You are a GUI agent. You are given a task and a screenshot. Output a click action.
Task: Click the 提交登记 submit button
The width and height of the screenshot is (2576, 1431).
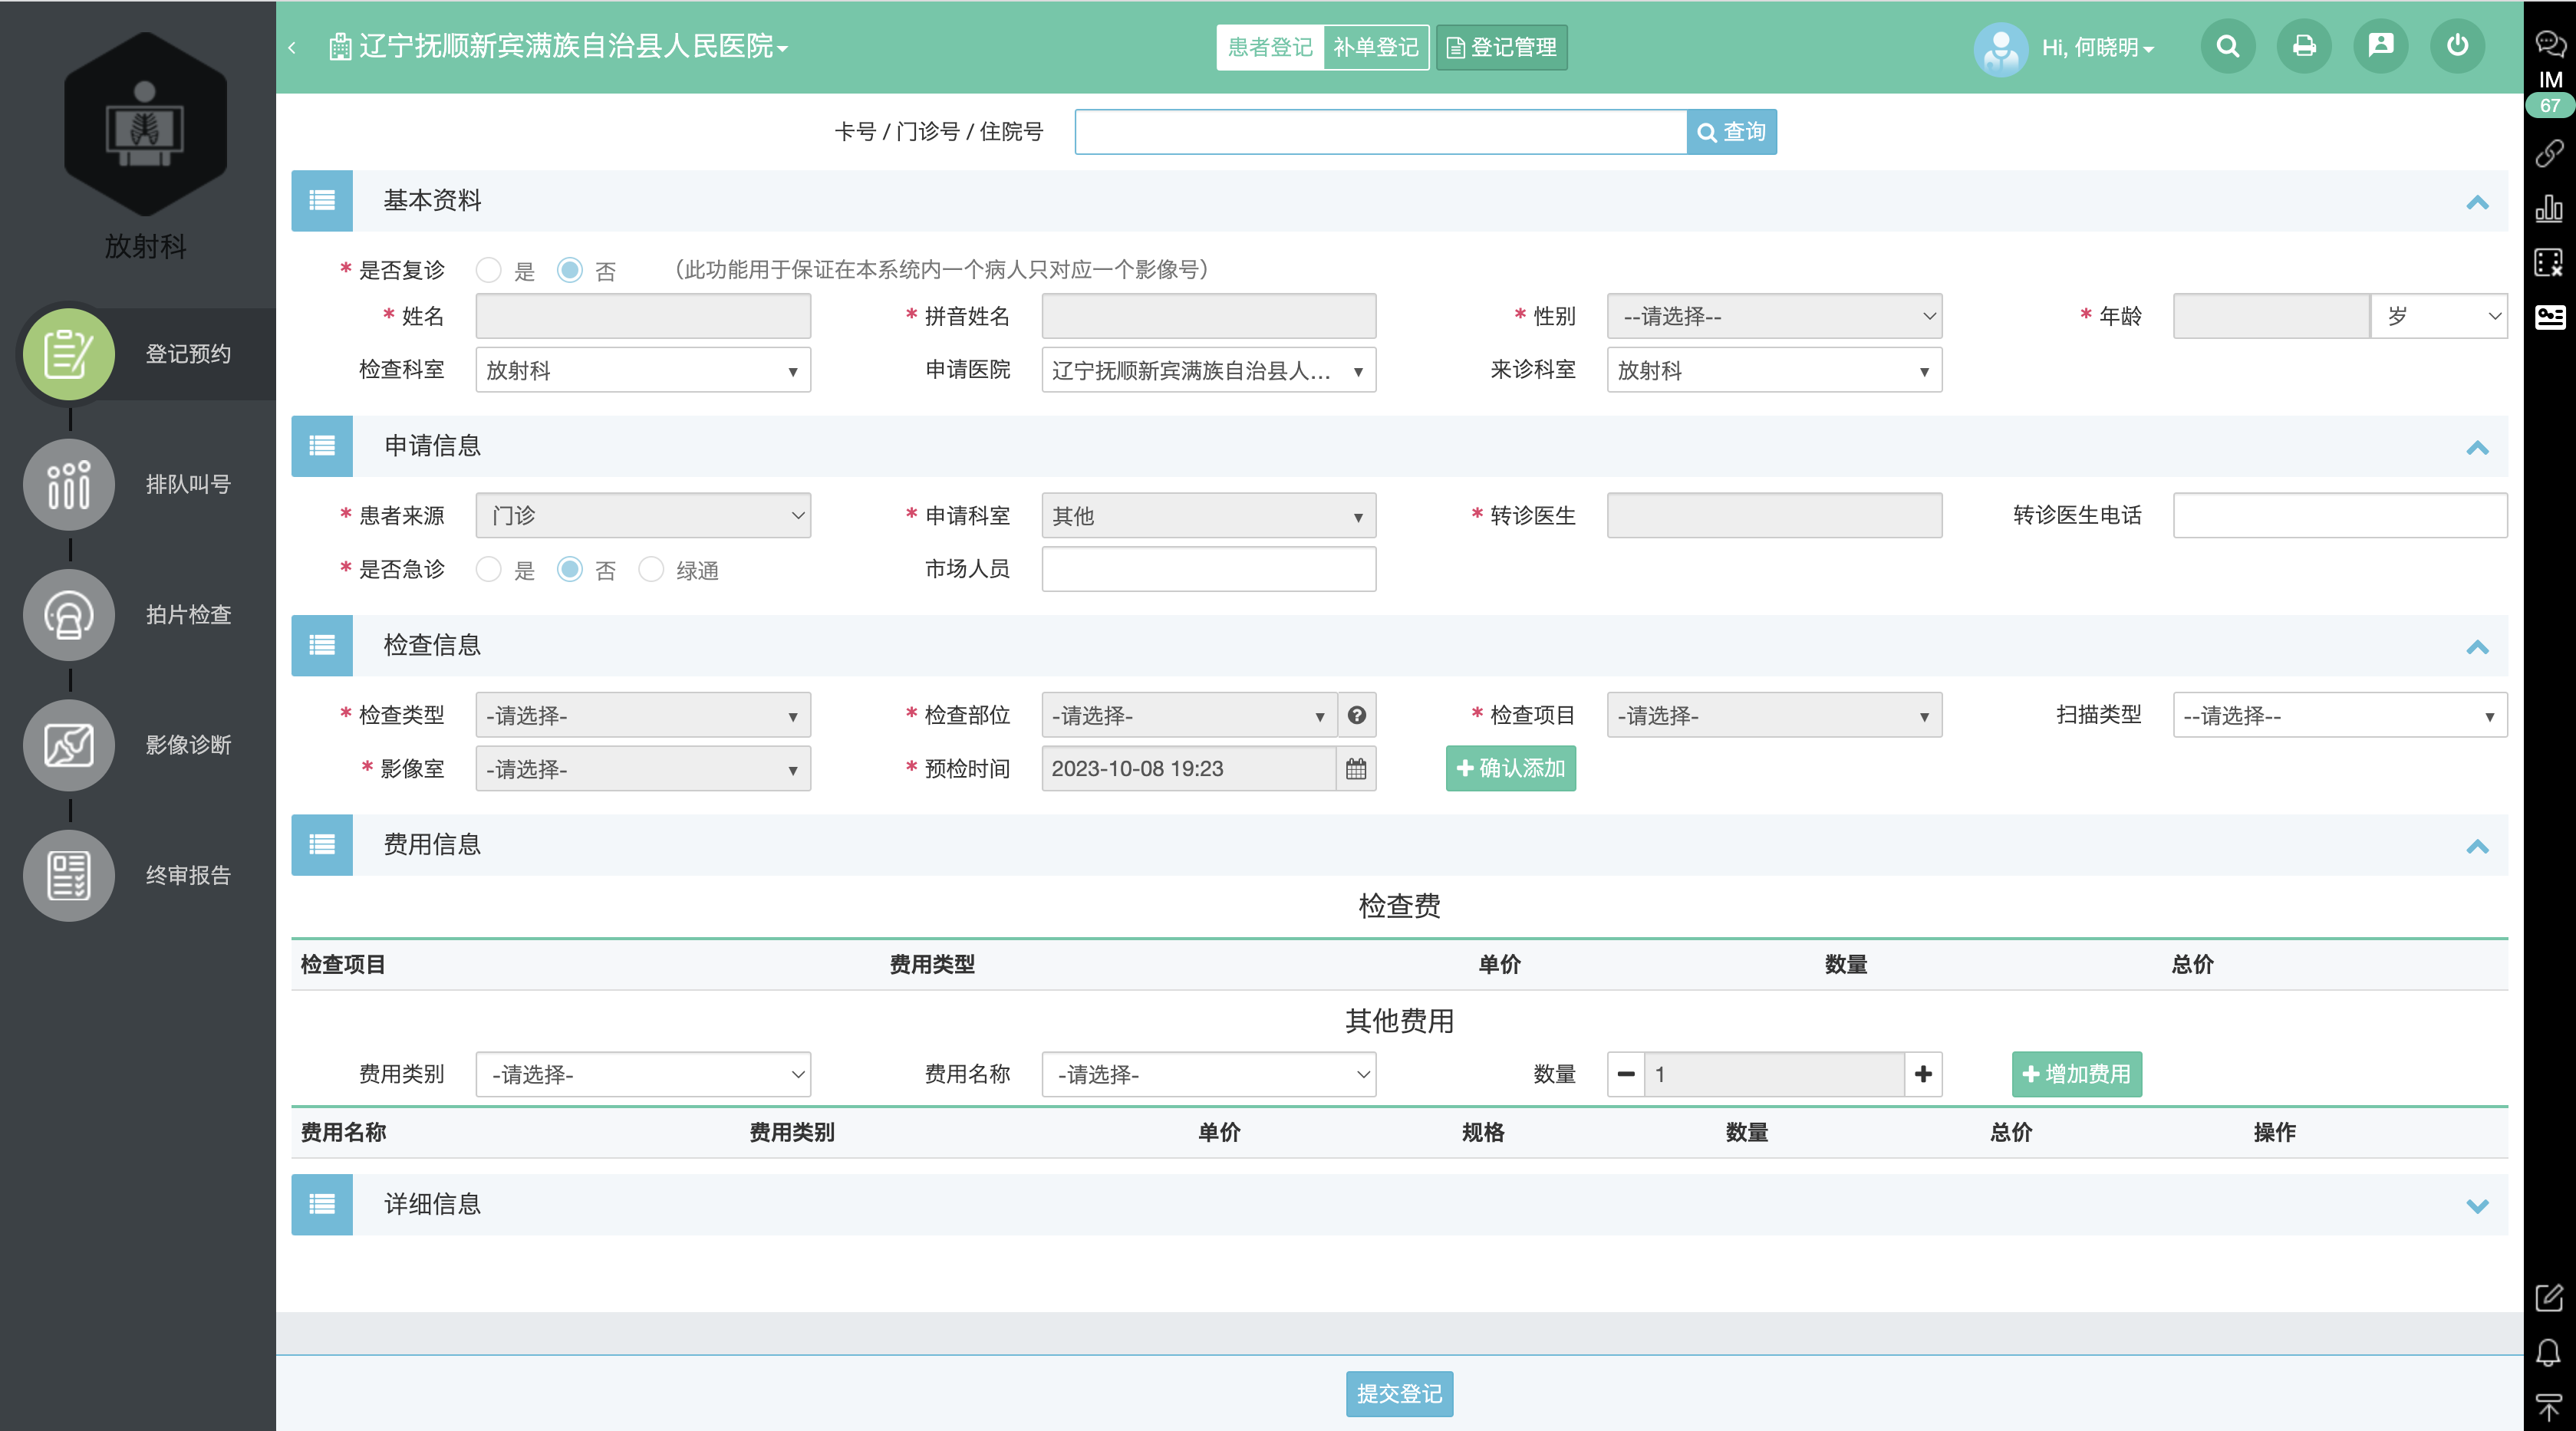pos(1399,1393)
